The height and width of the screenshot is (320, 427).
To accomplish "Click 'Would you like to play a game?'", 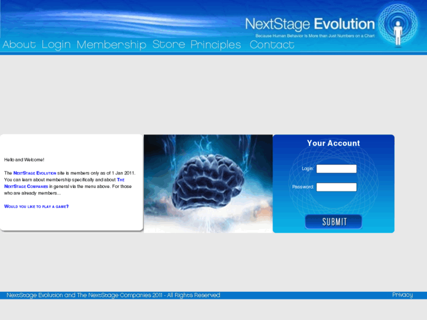I will (x=36, y=207).
